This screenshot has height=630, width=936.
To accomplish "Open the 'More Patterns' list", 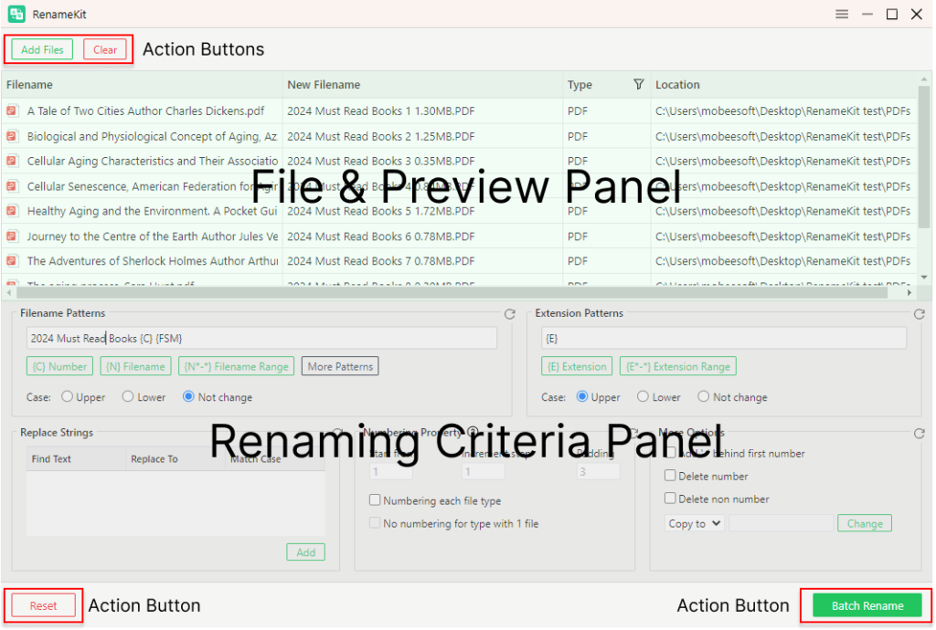I will (339, 365).
